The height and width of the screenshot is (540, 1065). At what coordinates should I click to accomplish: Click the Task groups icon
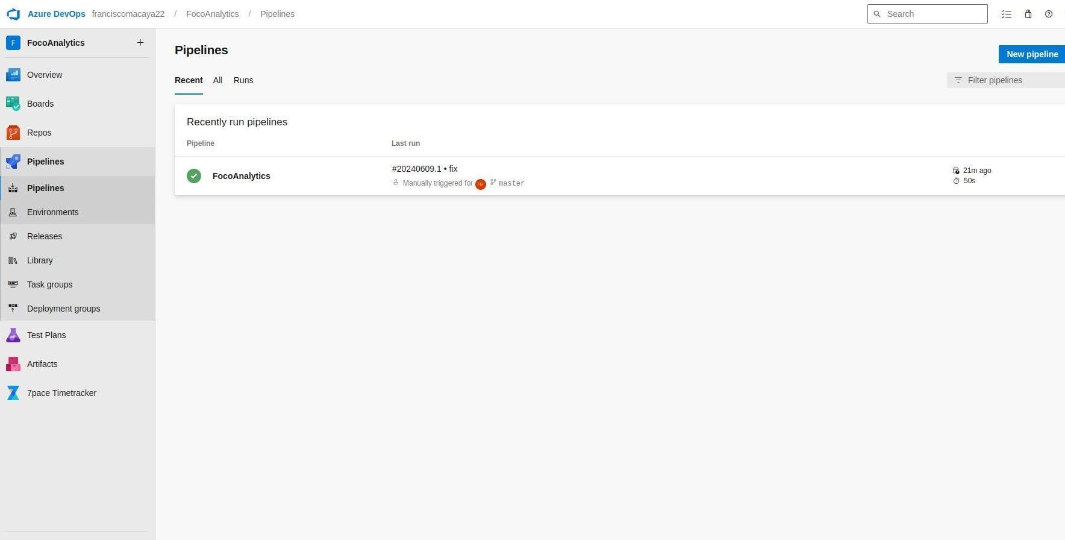pos(13,284)
